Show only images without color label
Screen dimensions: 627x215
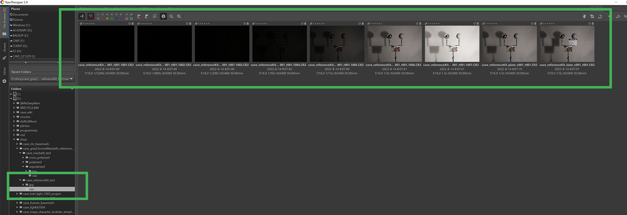(98, 18)
